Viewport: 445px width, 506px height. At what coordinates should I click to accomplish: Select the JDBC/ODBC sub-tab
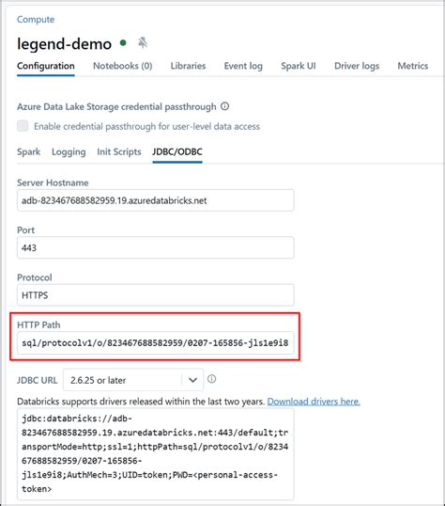(177, 151)
